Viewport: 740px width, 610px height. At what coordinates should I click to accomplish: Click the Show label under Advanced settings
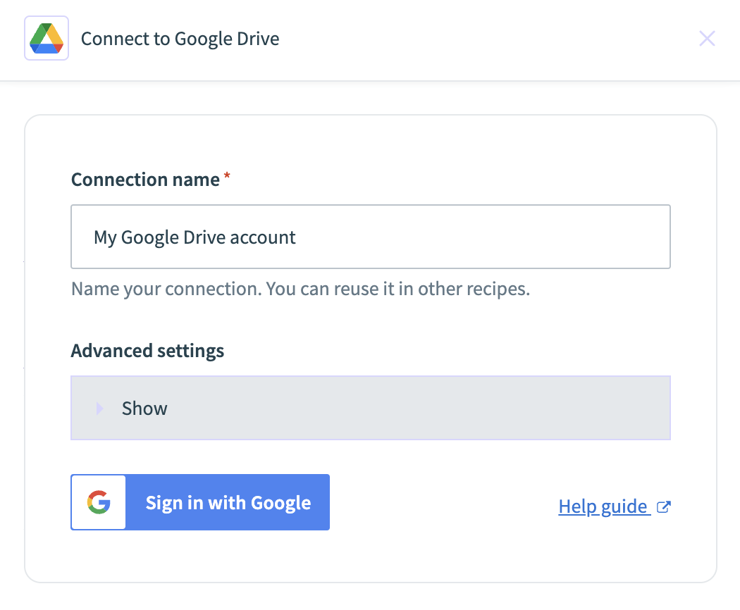(x=144, y=409)
